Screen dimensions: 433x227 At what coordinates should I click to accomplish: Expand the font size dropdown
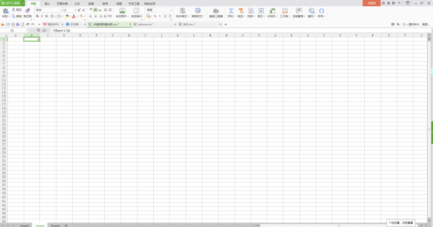[75, 10]
